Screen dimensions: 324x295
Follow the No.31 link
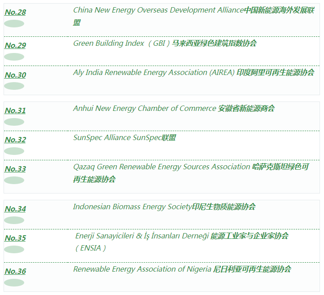point(15,110)
